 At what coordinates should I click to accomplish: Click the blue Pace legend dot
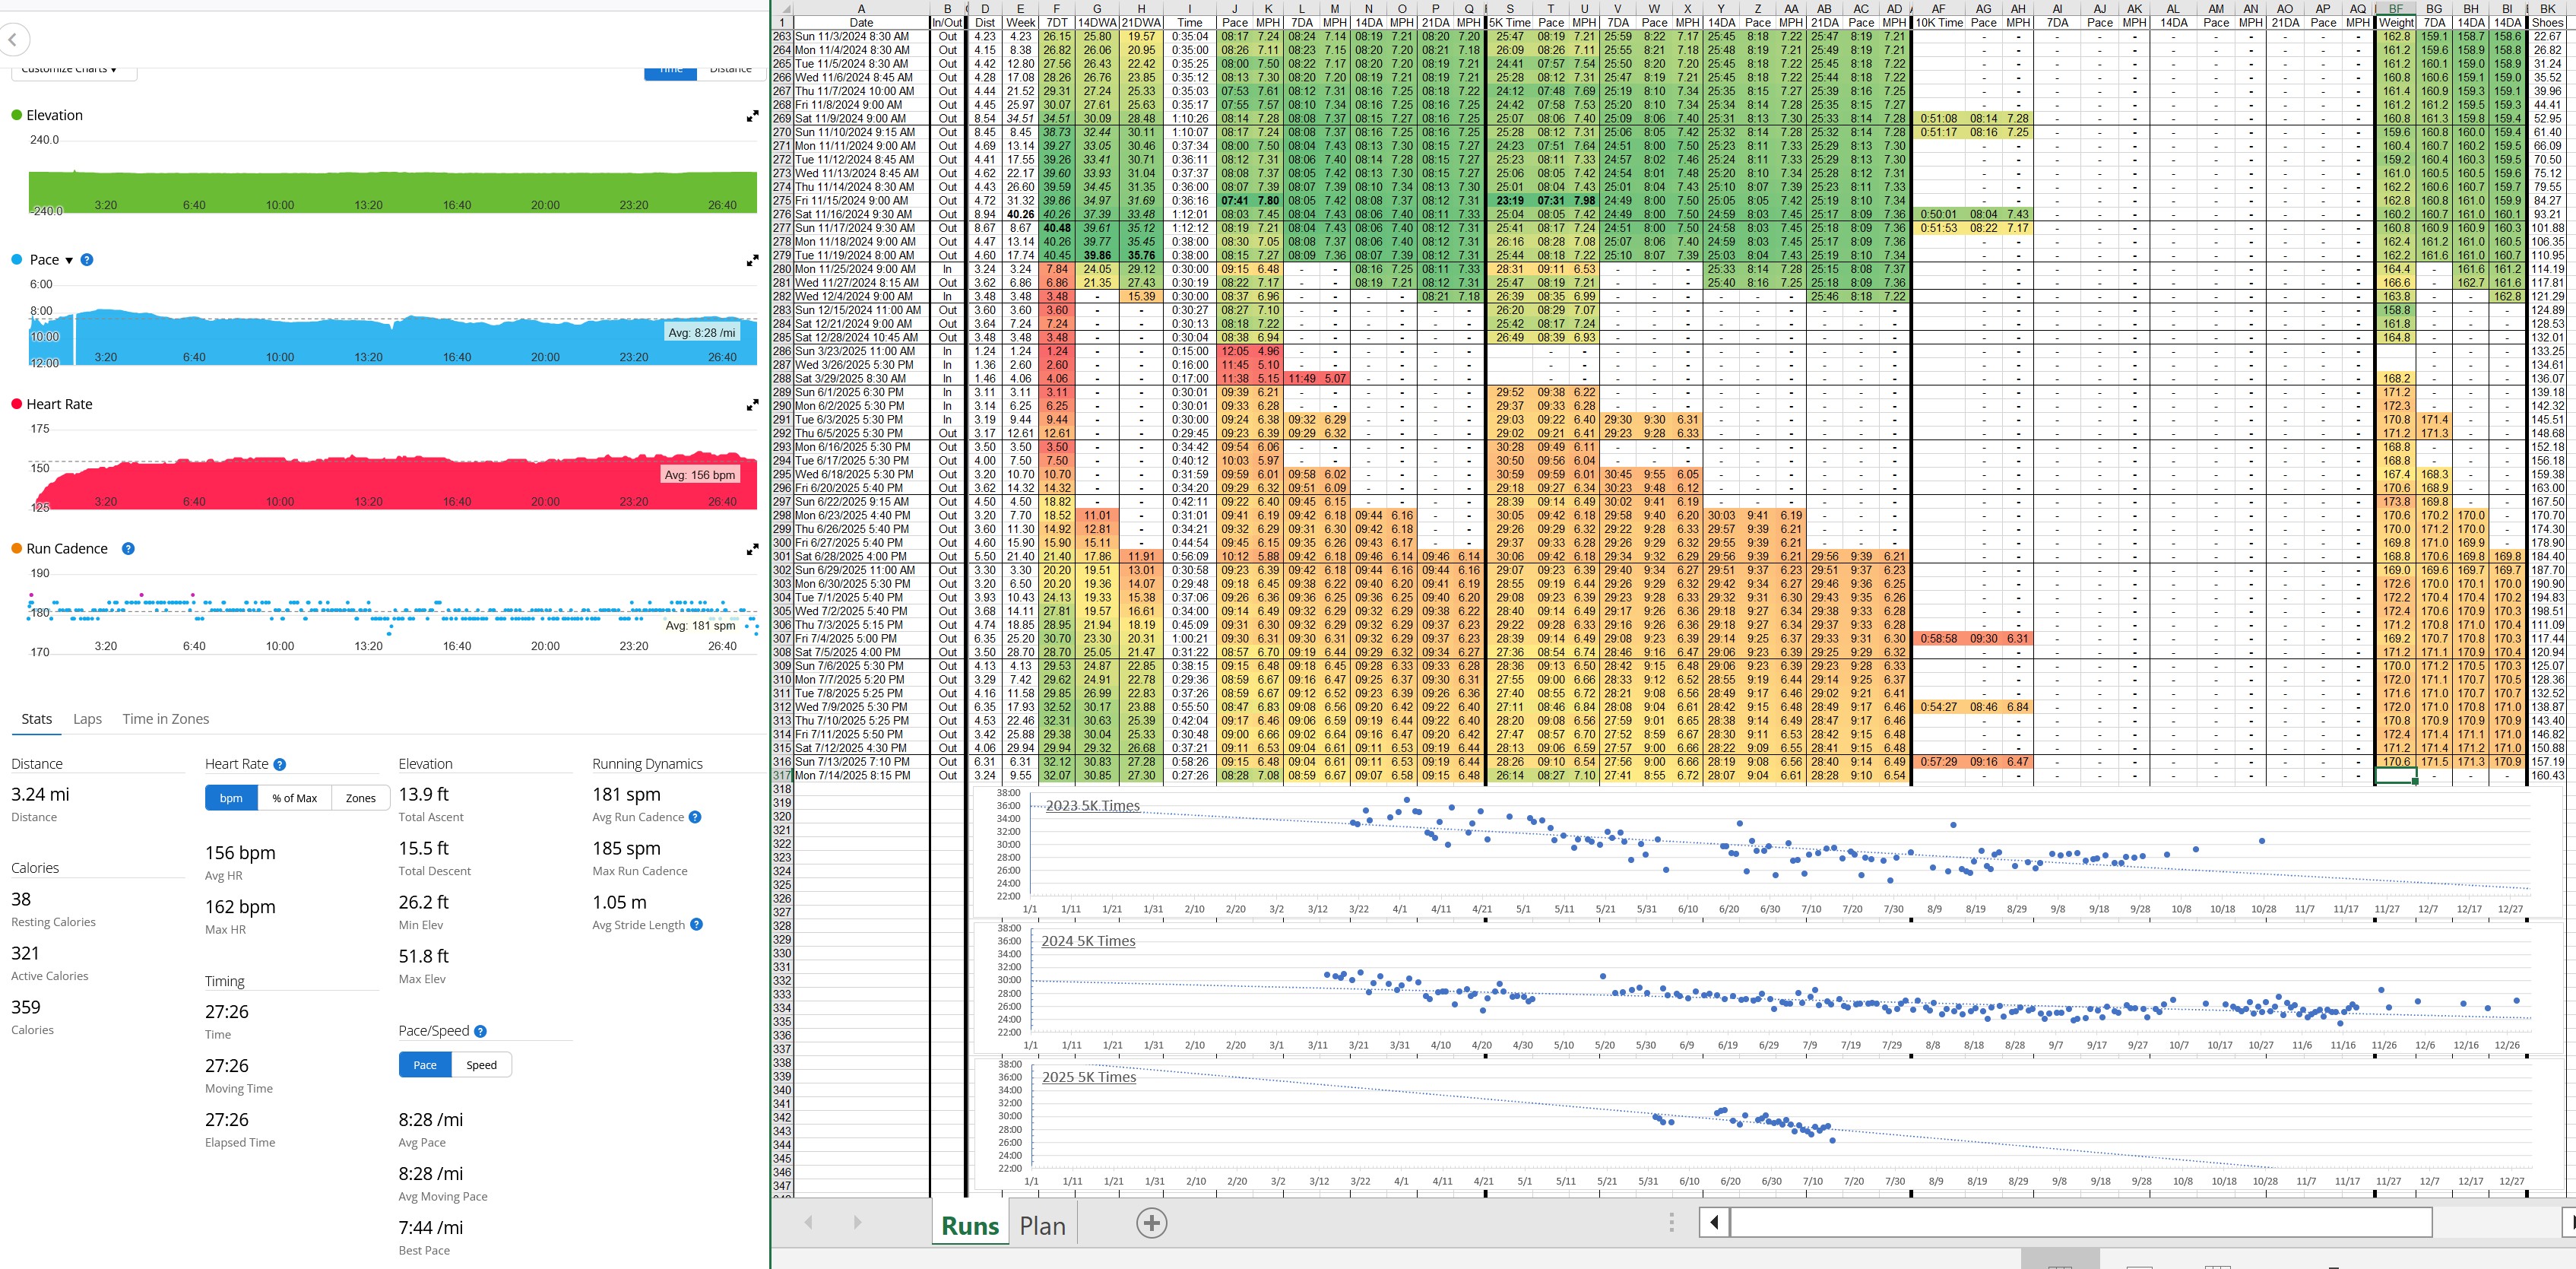coord(16,260)
